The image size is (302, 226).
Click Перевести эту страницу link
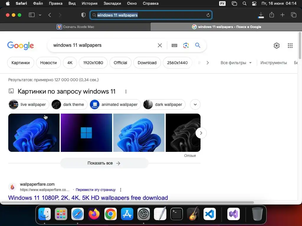tap(96, 190)
